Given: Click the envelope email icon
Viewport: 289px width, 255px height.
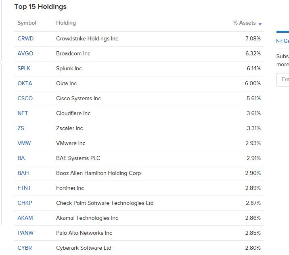Looking at the screenshot, I should (x=279, y=41).
